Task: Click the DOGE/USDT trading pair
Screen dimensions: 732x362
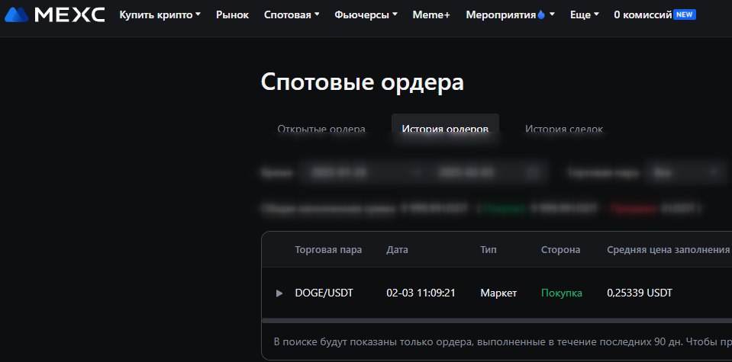Action: (324, 293)
